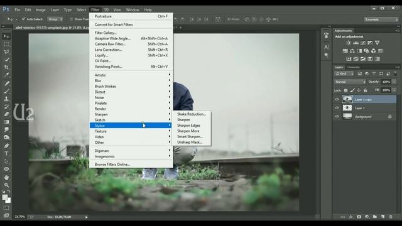Select the Lasso tool
The height and width of the screenshot is (226, 402).
coord(6,51)
